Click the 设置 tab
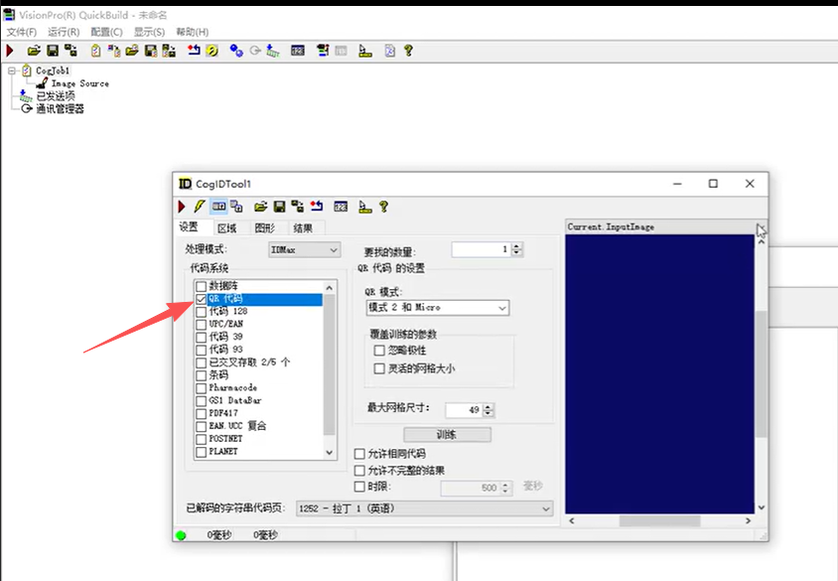This screenshot has width=838, height=581. pyautogui.click(x=188, y=227)
